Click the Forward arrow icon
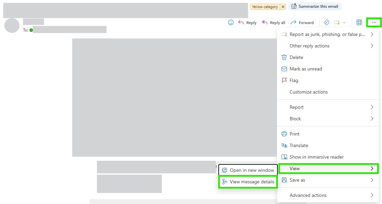The image size is (382, 204). pos(293,22)
